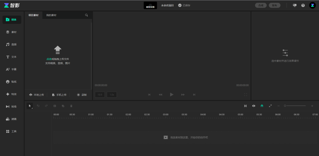The width and height of the screenshot is (319, 156).
Task: Click the help question mark icon
Action: (303, 5)
